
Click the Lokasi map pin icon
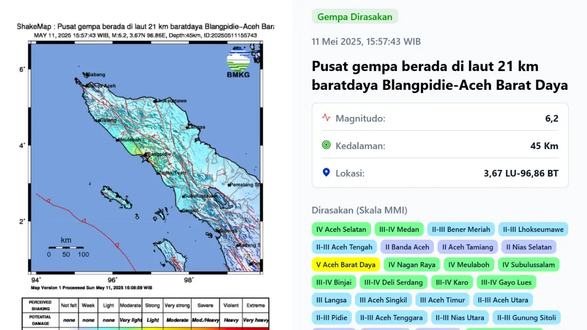click(x=326, y=172)
